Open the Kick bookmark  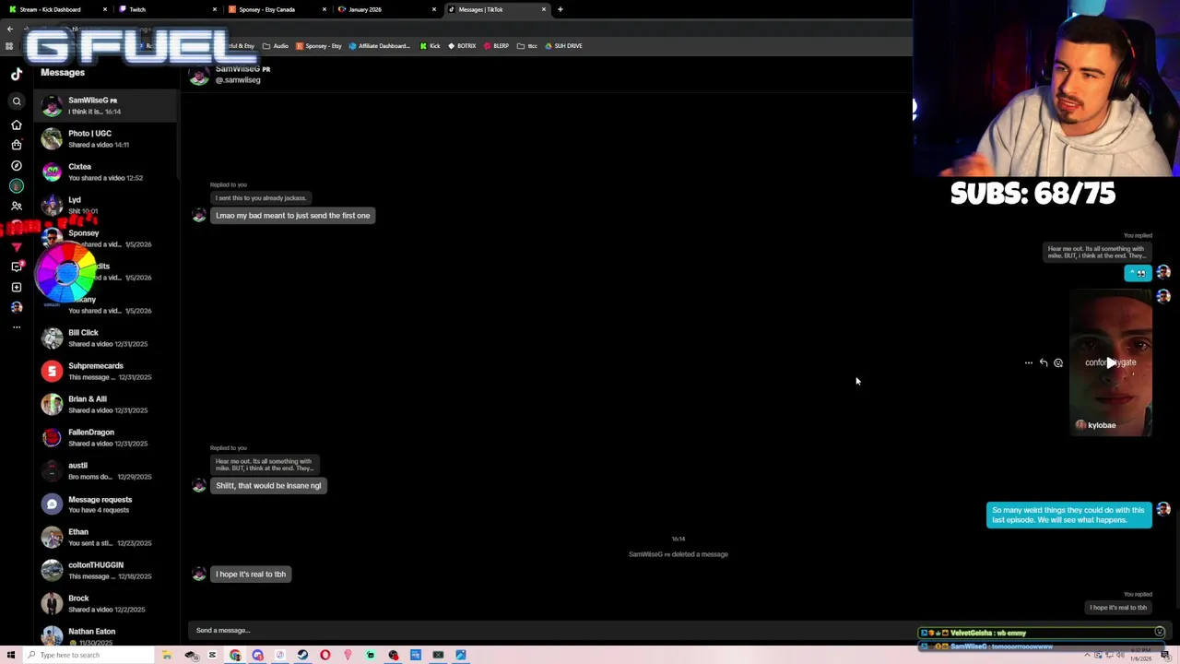pyautogui.click(x=430, y=46)
